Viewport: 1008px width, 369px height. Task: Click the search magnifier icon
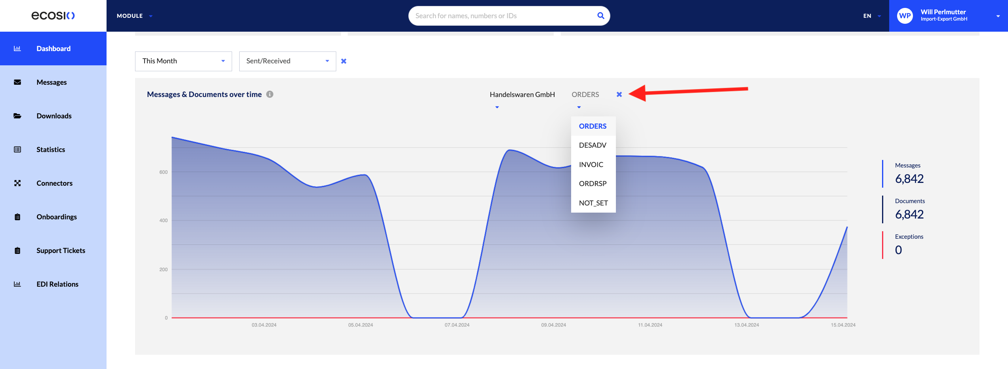[x=600, y=16]
